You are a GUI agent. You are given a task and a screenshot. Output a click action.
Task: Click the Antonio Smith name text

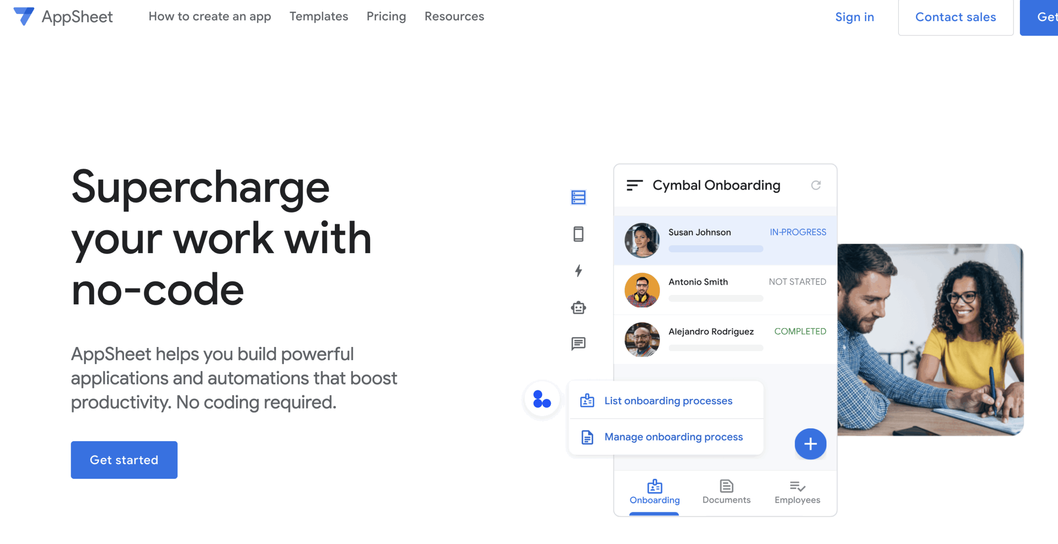(698, 282)
